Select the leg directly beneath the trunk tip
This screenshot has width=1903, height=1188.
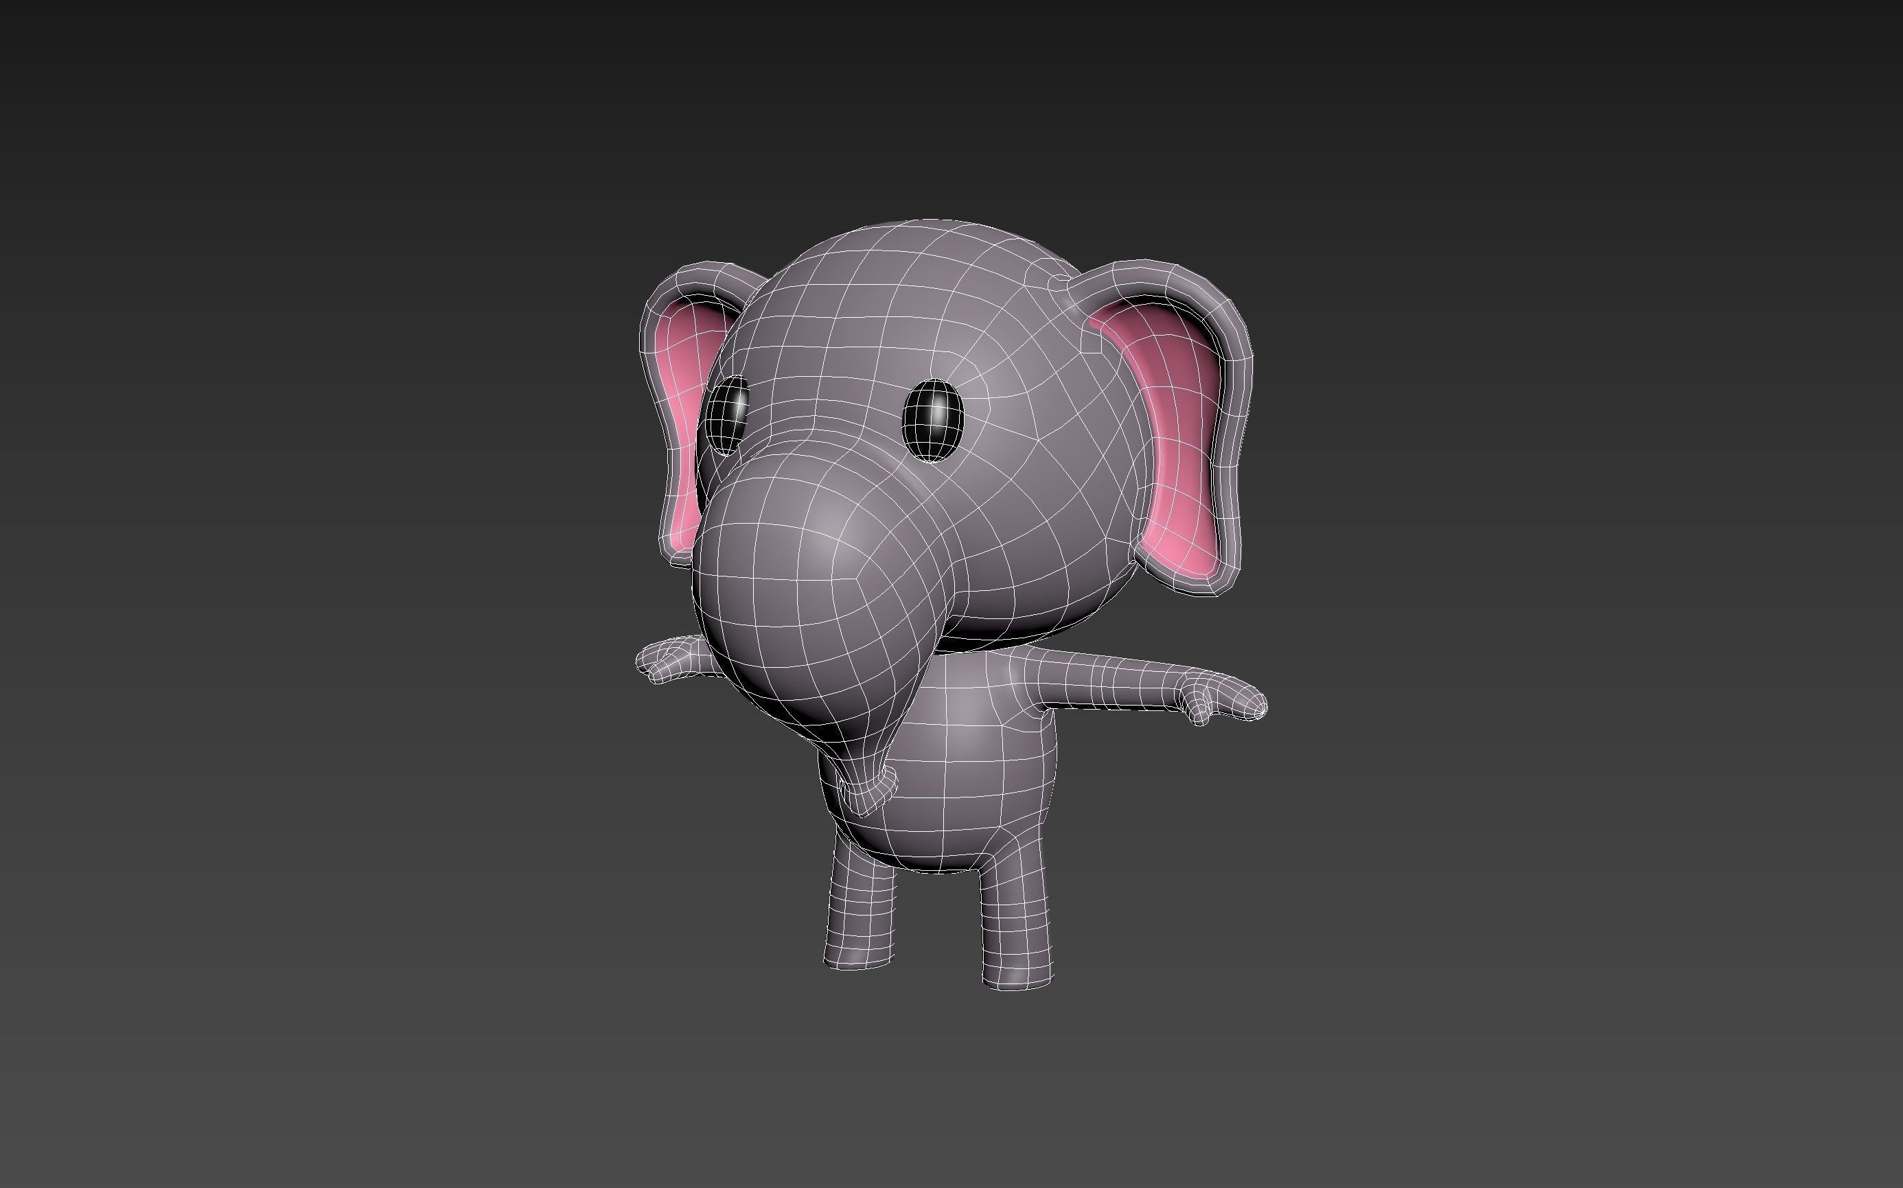pyautogui.click(x=860, y=904)
